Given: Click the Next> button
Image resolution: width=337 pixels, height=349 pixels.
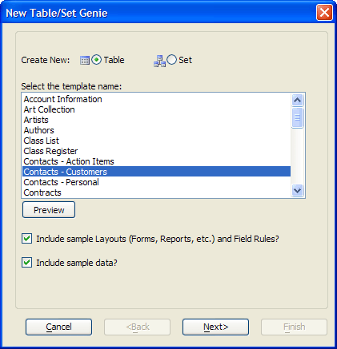Looking at the screenshot, I should (x=215, y=327).
